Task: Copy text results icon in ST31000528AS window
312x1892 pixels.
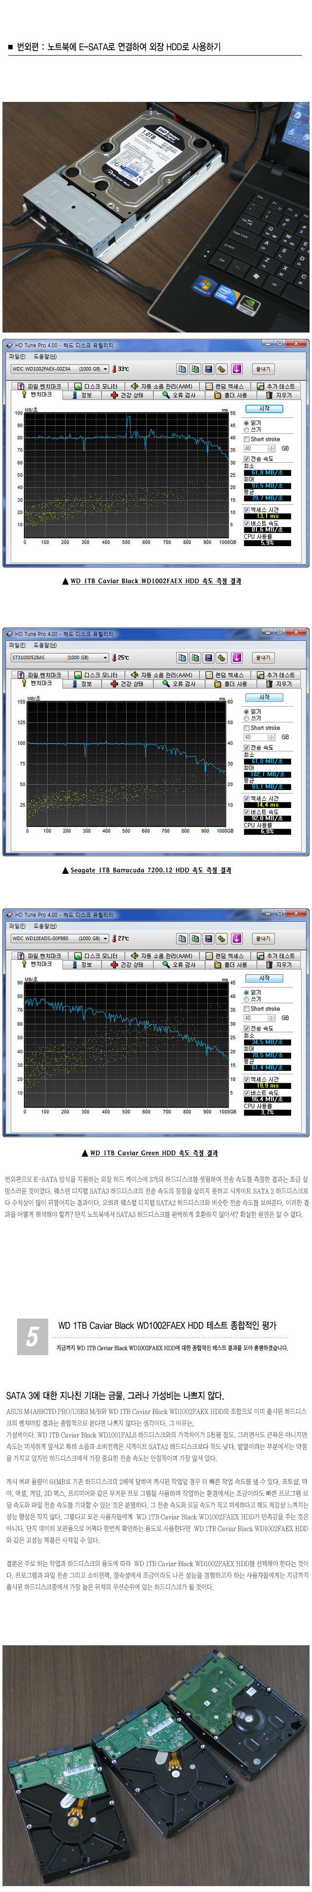Action: tap(181, 657)
